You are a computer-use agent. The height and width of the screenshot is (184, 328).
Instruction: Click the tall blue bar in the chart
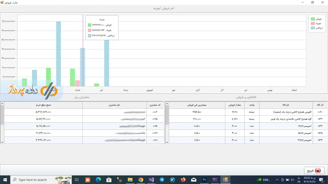[58, 54]
